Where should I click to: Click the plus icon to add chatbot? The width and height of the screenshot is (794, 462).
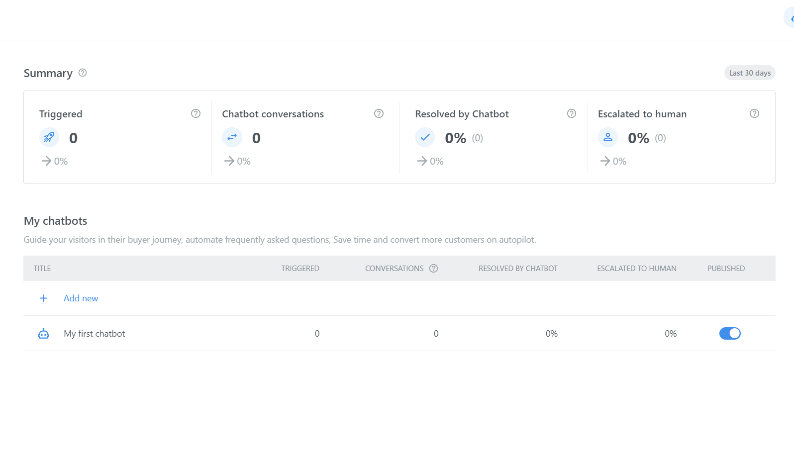[x=43, y=298]
